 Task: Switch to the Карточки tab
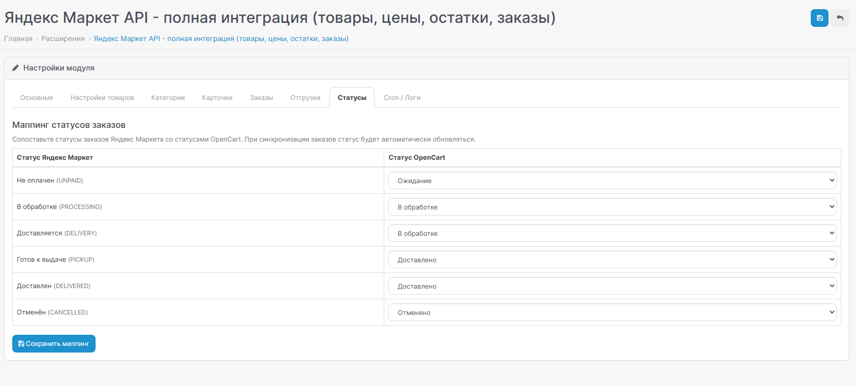pos(217,98)
